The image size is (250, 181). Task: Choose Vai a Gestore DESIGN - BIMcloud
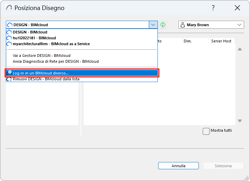click(x=41, y=56)
